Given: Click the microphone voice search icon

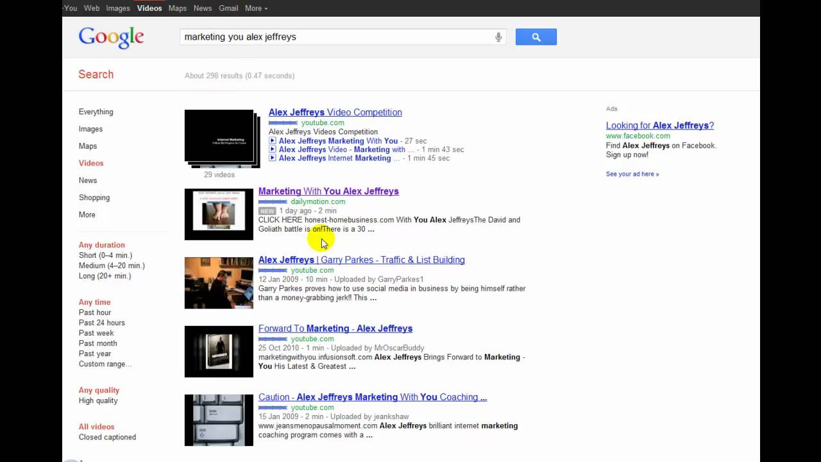Looking at the screenshot, I should pos(498,37).
